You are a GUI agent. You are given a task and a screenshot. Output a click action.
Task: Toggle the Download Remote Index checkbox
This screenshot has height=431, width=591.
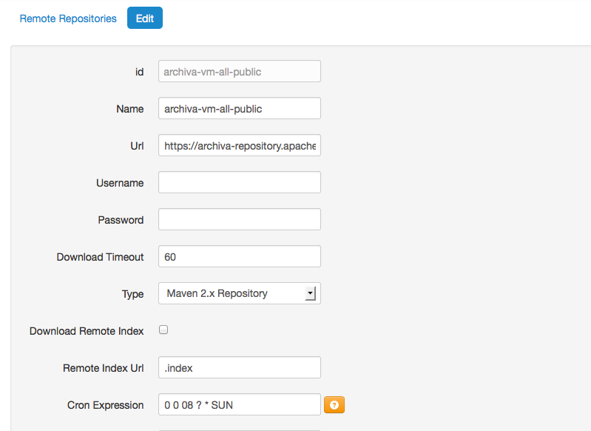(163, 330)
